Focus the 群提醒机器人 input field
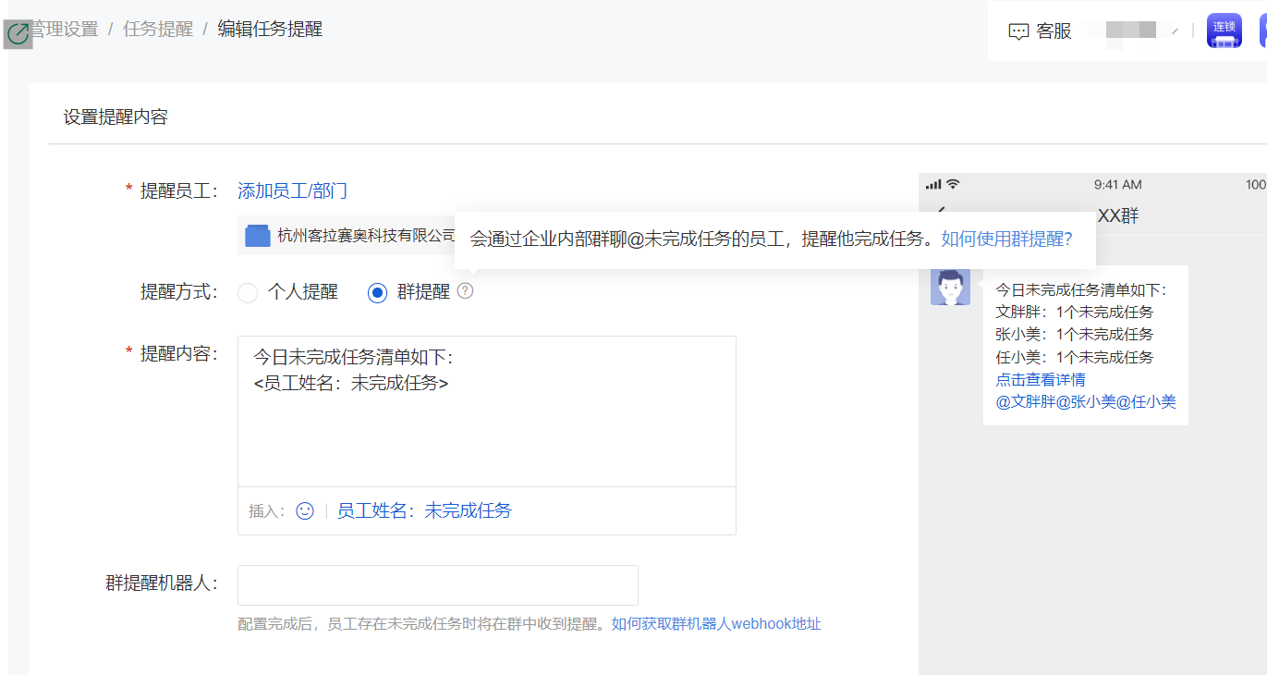Viewport: 1267px width, 675px height. click(x=437, y=585)
